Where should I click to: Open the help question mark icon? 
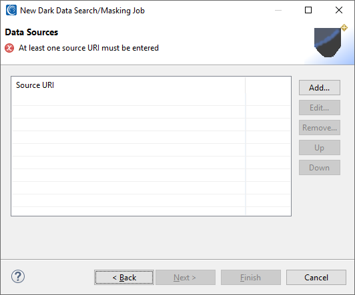[x=18, y=277]
